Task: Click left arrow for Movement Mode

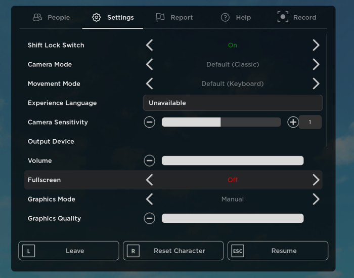Action: [150, 84]
